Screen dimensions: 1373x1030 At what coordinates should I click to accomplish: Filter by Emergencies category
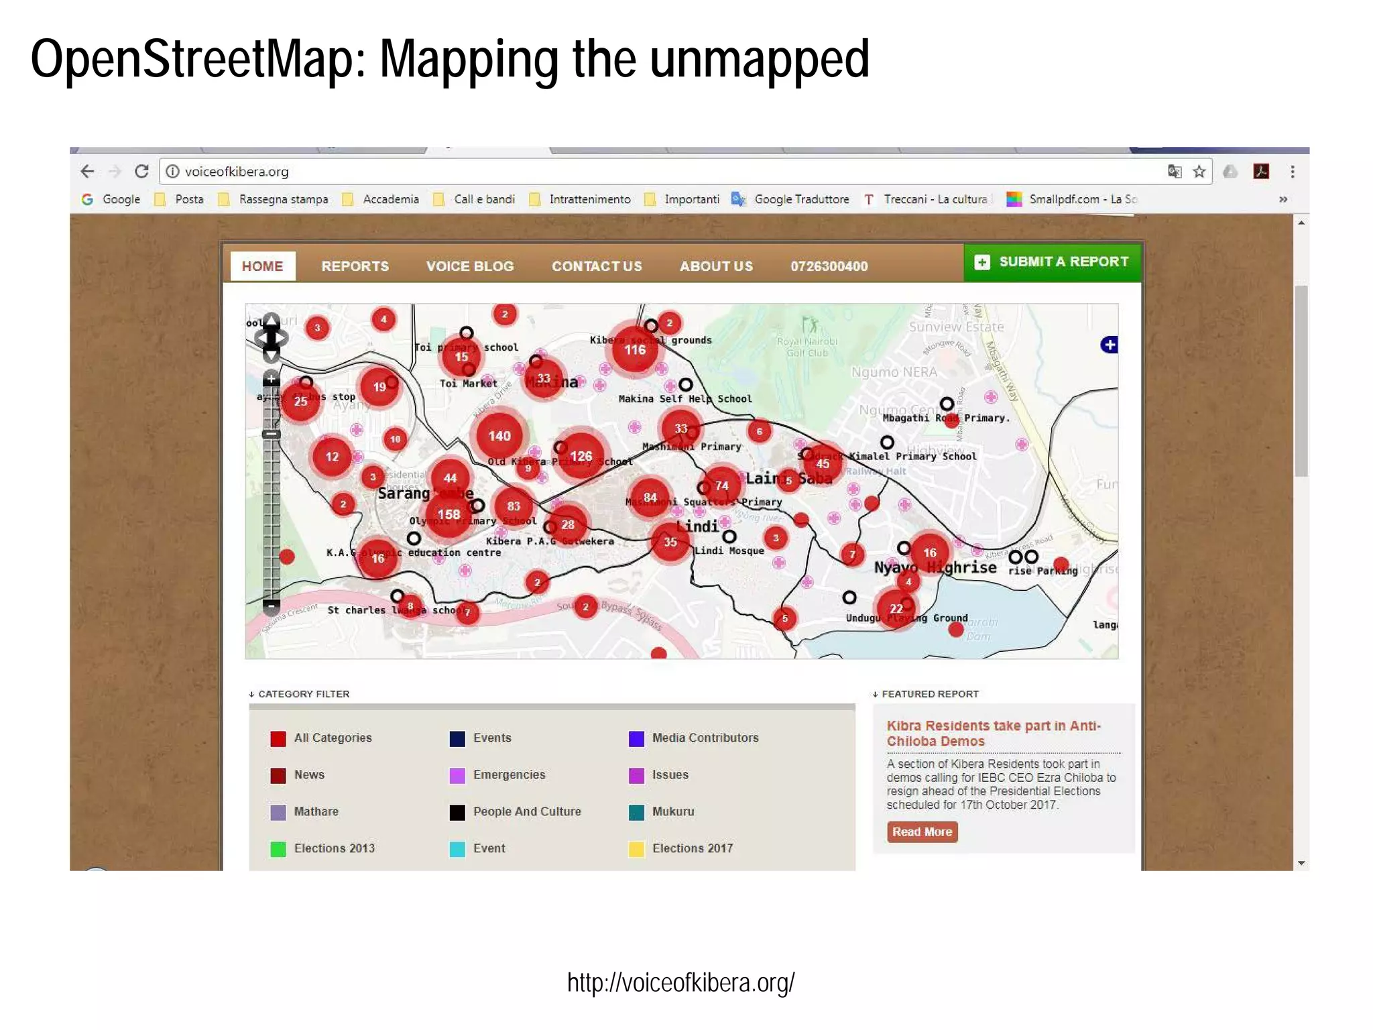tap(497, 775)
